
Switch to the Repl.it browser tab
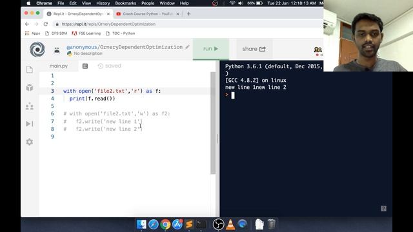click(78, 14)
